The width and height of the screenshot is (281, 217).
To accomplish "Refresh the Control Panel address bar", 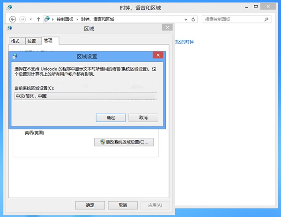I will pyautogui.click(x=193, y=19).
